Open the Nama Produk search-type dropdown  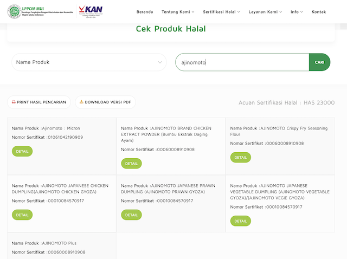(89, 62)
